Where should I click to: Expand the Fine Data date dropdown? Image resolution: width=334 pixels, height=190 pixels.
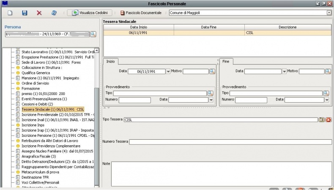(284, 72)
